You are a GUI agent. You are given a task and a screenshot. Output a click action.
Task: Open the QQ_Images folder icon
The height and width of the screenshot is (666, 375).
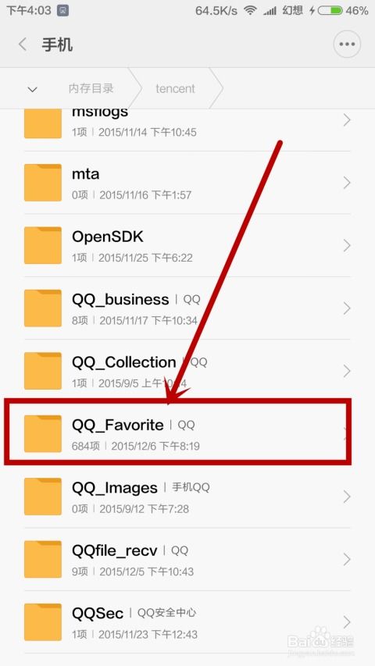tap(42, 497)
